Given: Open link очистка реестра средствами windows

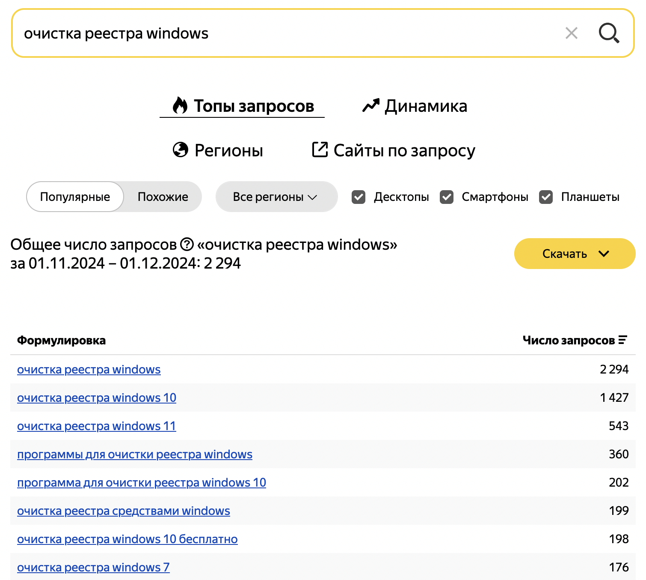Looking at the screenshot, I should pos(124,511).
